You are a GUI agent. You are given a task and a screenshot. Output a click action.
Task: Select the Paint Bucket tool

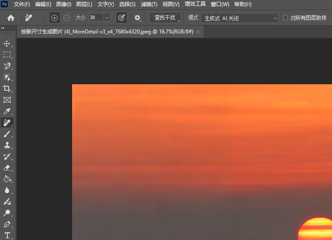coord(7,179)
